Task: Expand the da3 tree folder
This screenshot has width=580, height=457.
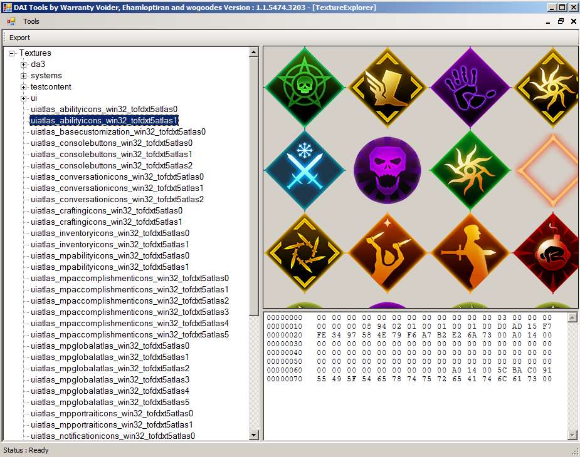Action: (24, 64)
